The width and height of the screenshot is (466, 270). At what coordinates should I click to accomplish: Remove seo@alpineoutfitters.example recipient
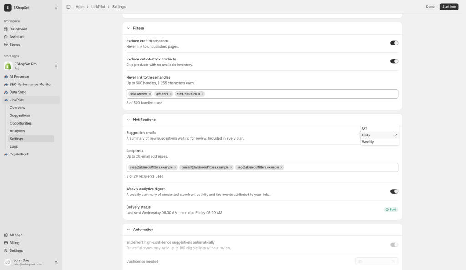point(281,167)
